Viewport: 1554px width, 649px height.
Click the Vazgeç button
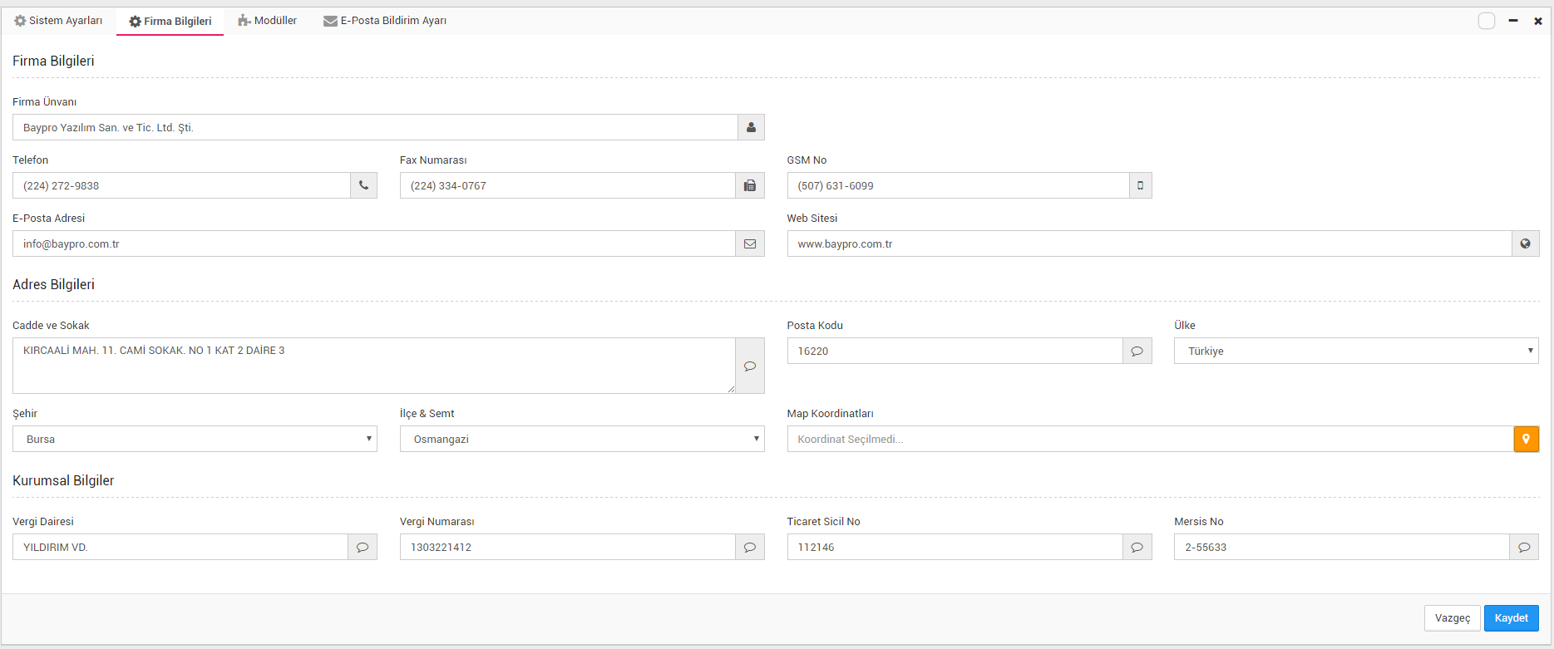[1452, 618]
